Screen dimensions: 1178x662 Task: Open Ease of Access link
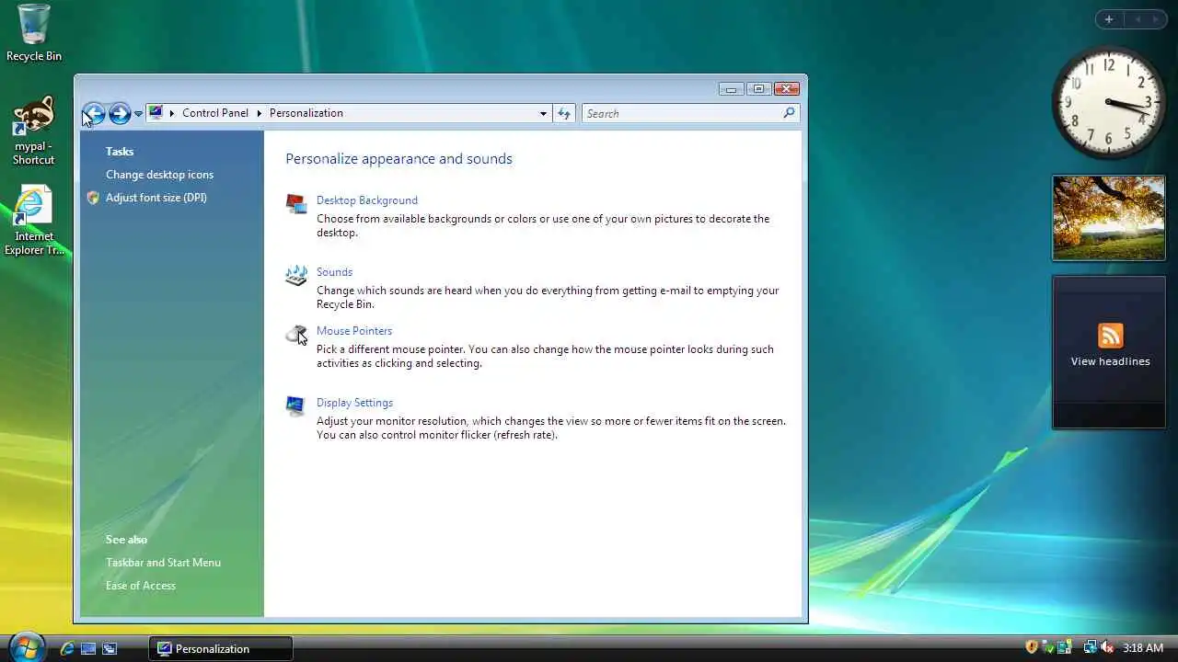tap(141, 586)
